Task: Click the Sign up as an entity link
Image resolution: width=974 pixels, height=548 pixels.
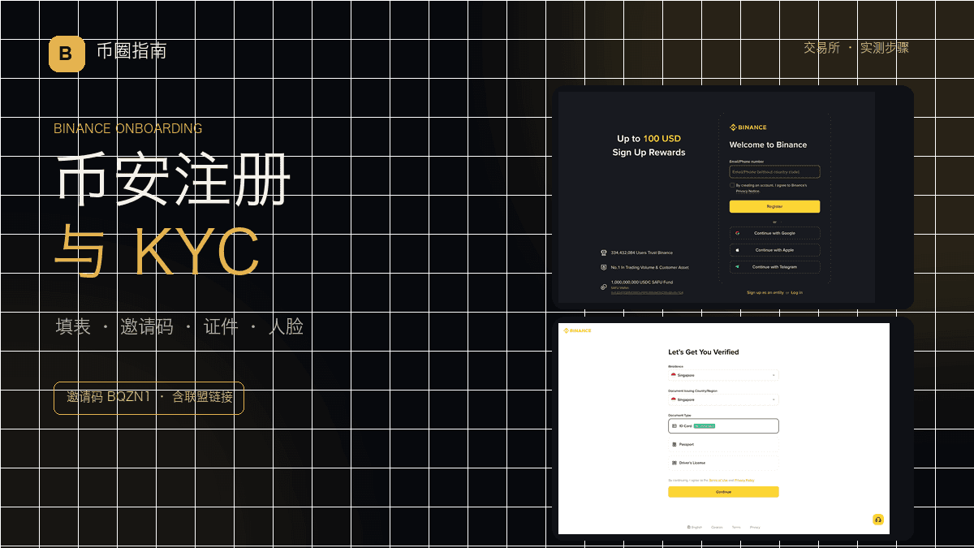Action: coord(765,292)
